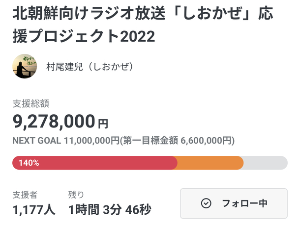Click the 140% percentage label

(x=29, y=163)
